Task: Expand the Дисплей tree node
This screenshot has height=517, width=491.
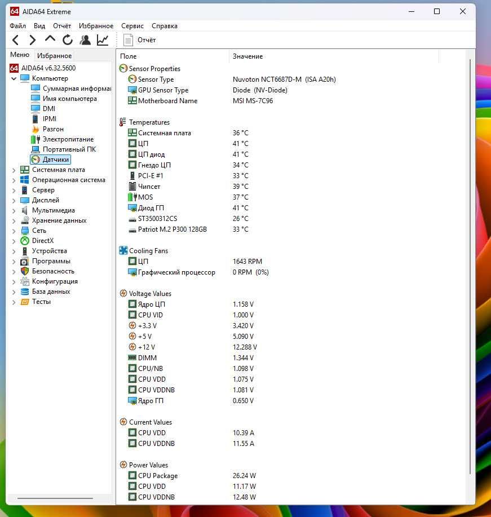Action: coord(14,201)
